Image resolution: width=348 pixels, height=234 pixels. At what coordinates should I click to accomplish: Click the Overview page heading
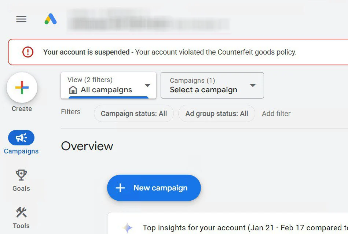tap(87, 146)
